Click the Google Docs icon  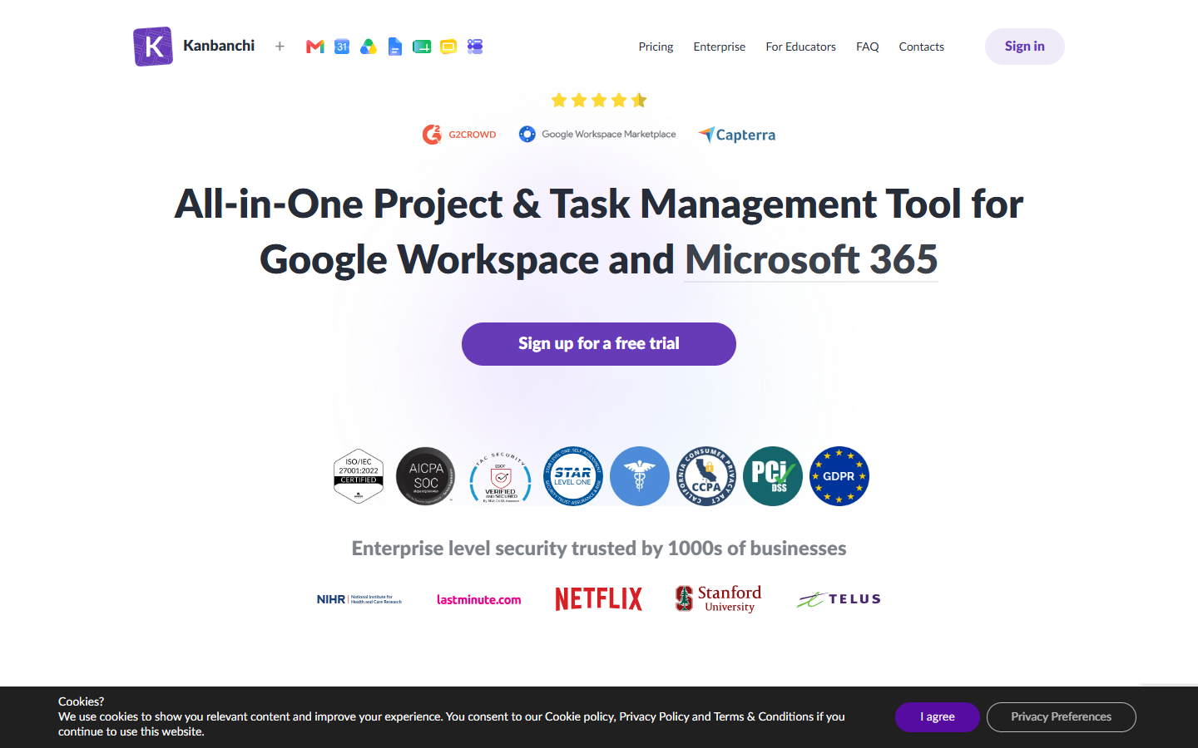[x=395, y=47]
